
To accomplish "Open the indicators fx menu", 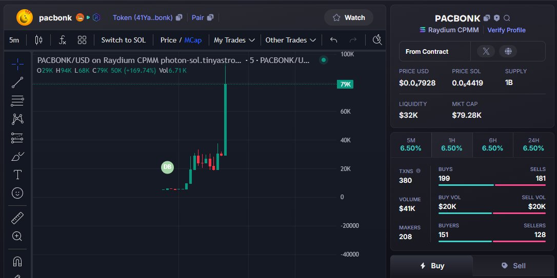I will coord(63,40).
